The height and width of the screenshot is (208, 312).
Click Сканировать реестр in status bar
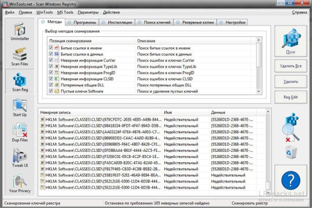click(x=250, y=203)
